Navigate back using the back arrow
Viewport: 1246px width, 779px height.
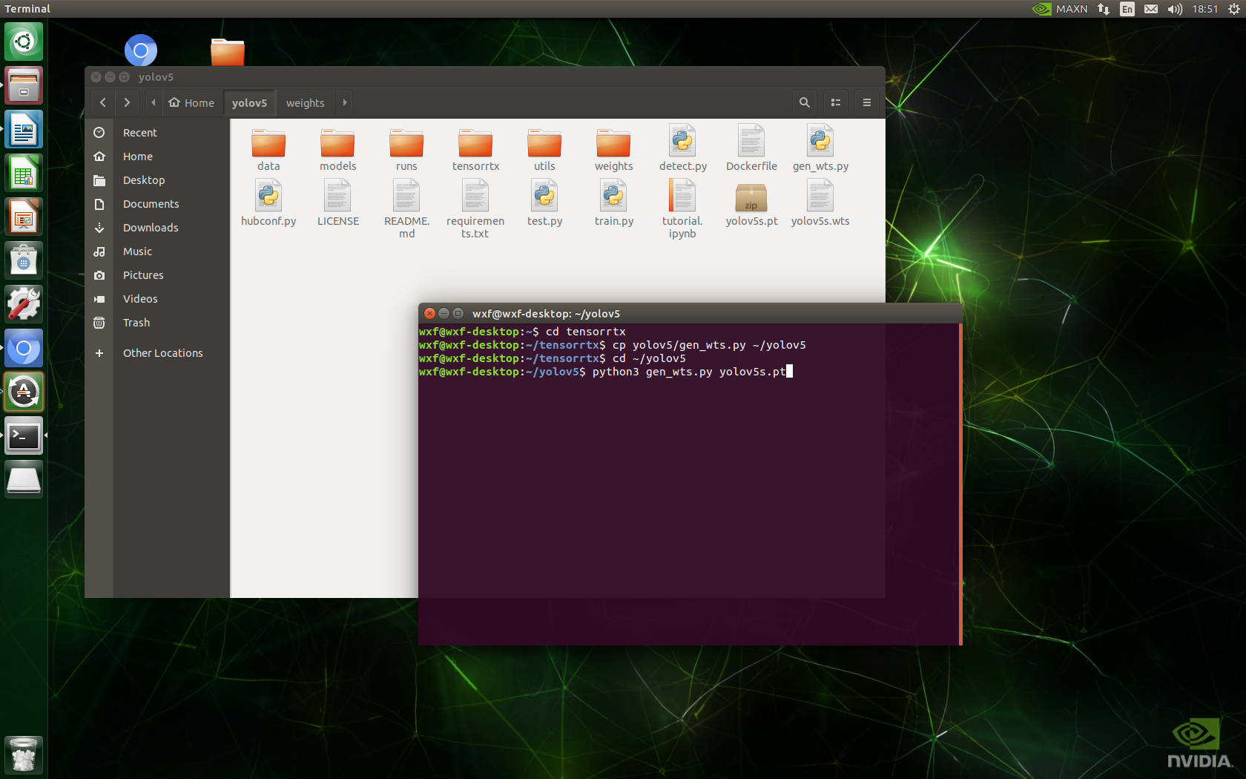coord(102,102)
